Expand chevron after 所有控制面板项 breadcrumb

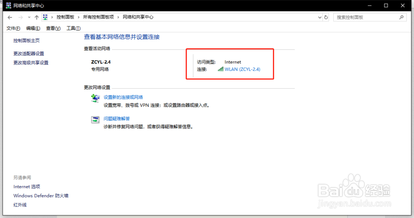[x=118, y=17]
